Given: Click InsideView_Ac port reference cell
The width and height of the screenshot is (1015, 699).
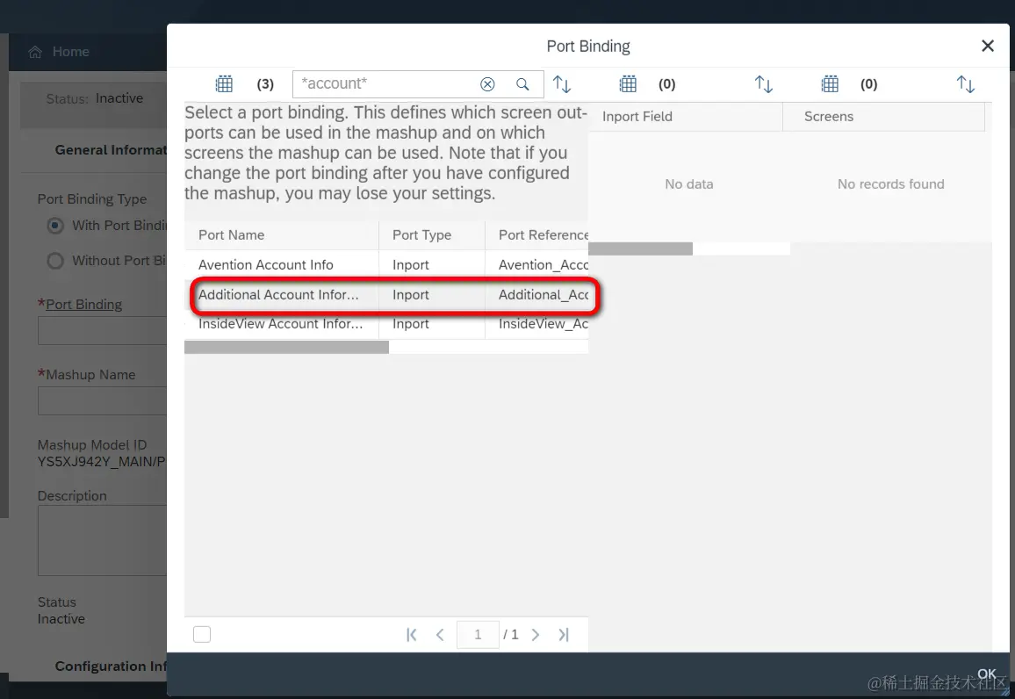Looking at the screenshot, I should coord(537,324).
